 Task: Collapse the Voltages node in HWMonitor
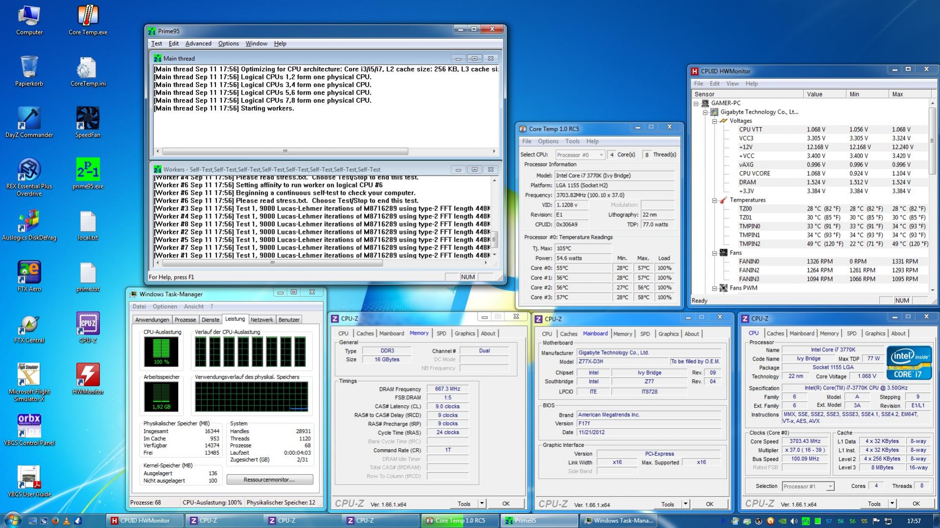(715, 121)
